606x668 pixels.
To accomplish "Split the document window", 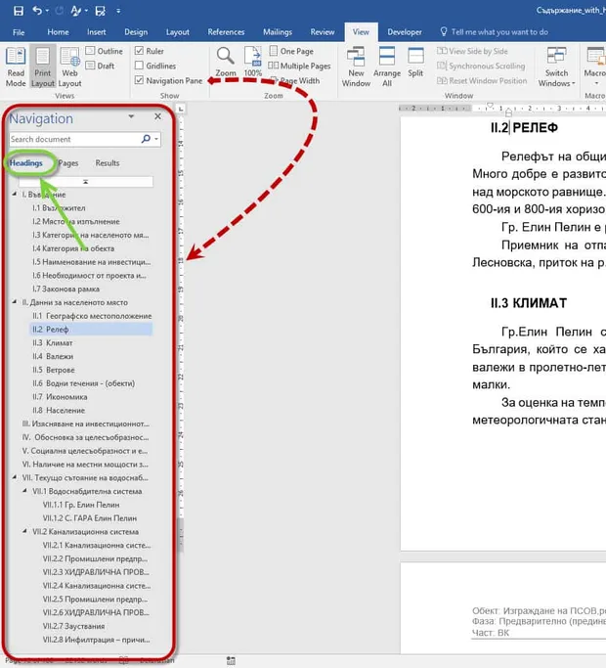I will 415,63.
